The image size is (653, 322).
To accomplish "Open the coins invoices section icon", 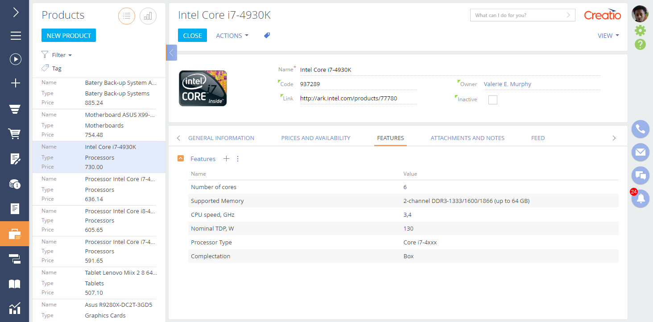I will tap(16, 184).
